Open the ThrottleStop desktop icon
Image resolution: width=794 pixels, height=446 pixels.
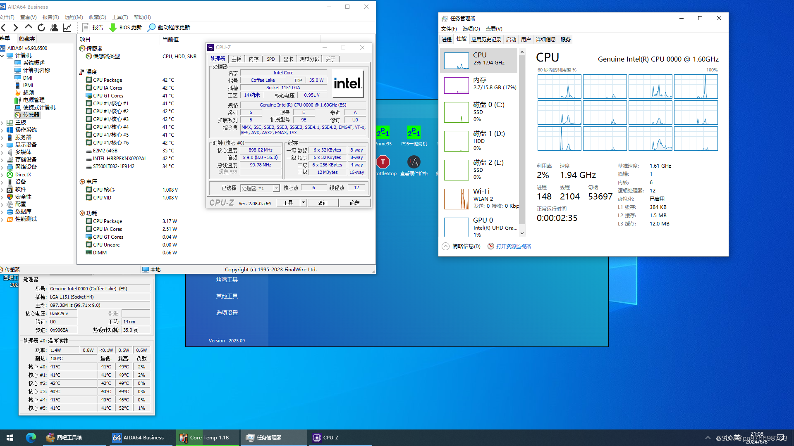click(385, 166)
